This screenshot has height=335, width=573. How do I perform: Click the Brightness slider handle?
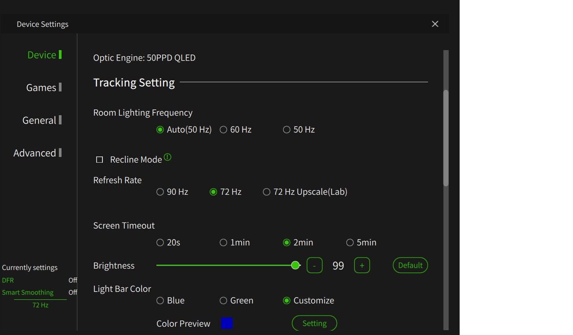point(295,265)
